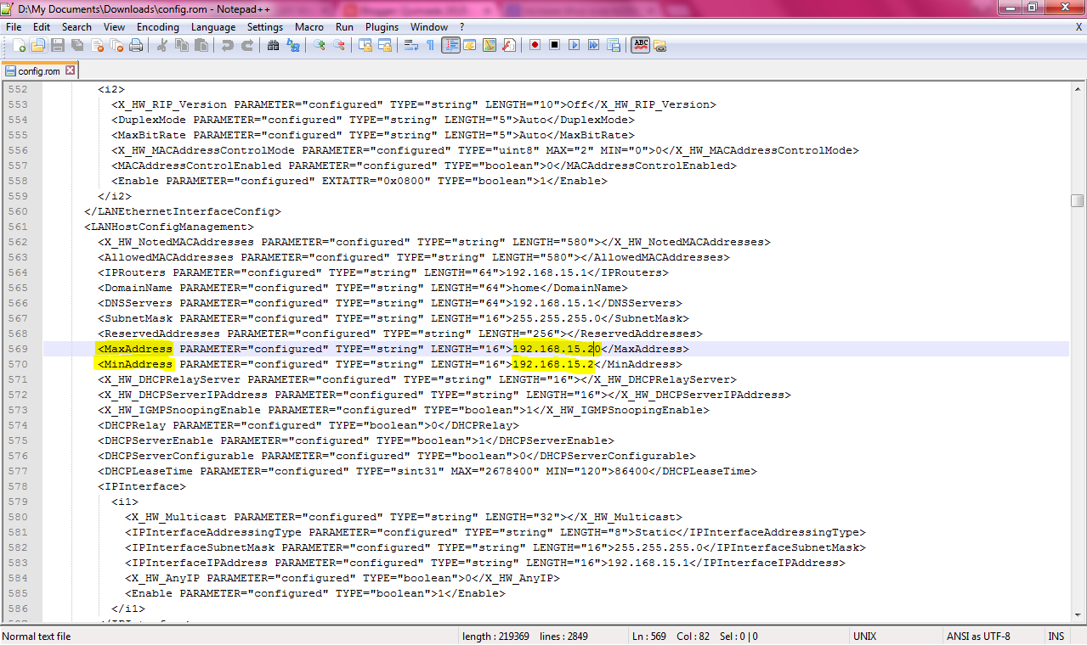1087x645 pixels.
Task: Switch to the config.rom tab
Action: 39,71
